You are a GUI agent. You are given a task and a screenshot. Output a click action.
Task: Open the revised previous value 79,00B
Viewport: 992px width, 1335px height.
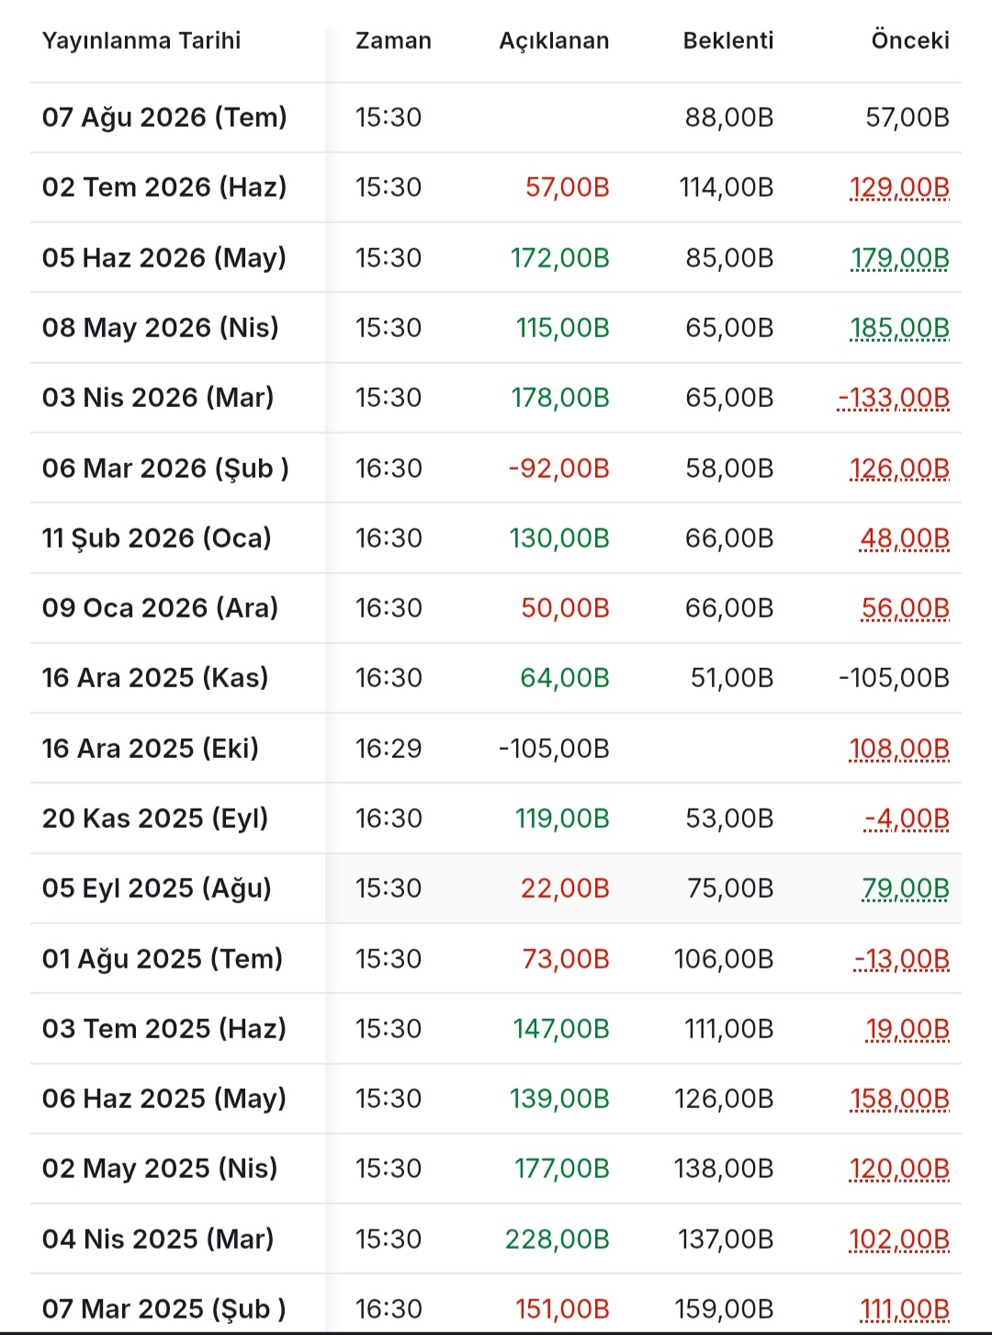(906, 888)
